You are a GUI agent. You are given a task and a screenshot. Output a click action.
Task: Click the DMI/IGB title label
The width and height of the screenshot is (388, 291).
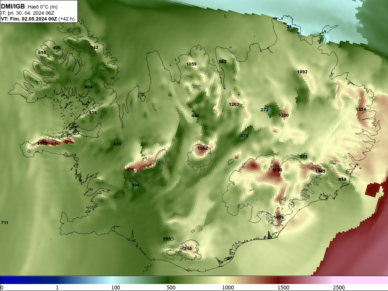click(13, 7)
